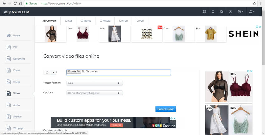Click the file source page icon button
The image size is (265, 135).
(47, 72)
